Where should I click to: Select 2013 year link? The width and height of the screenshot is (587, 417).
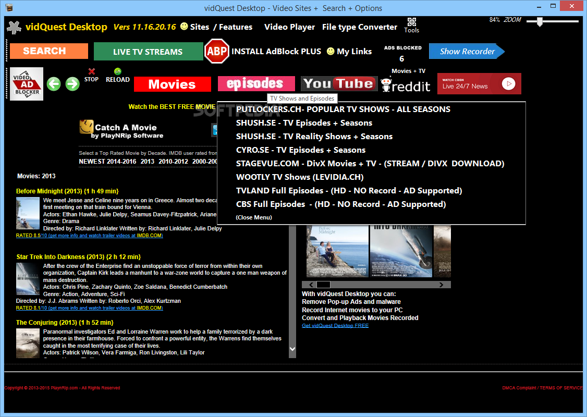(148, 162)
